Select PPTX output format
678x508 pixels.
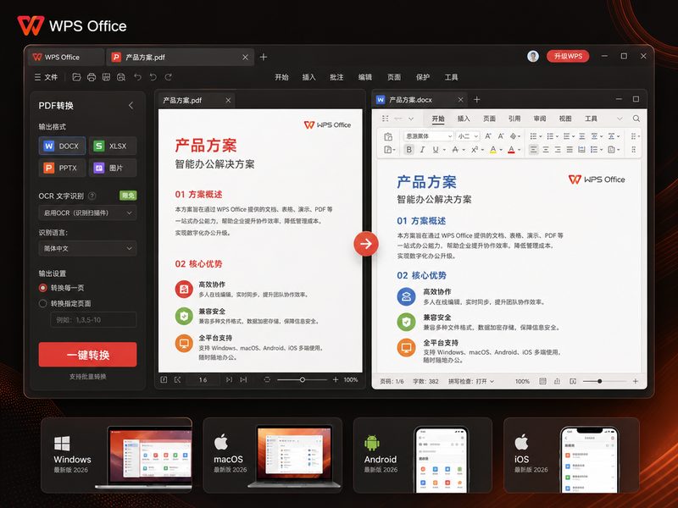tap(62, 168)
